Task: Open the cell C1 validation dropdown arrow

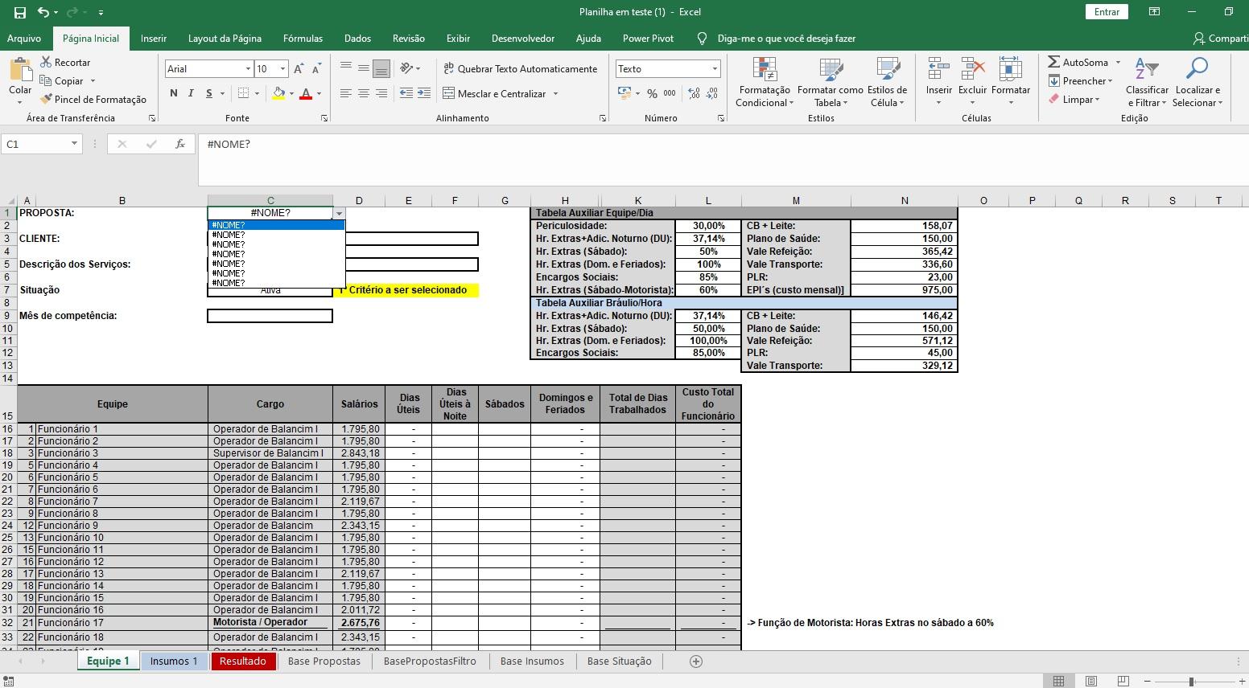Action: (x=339, y=214)
